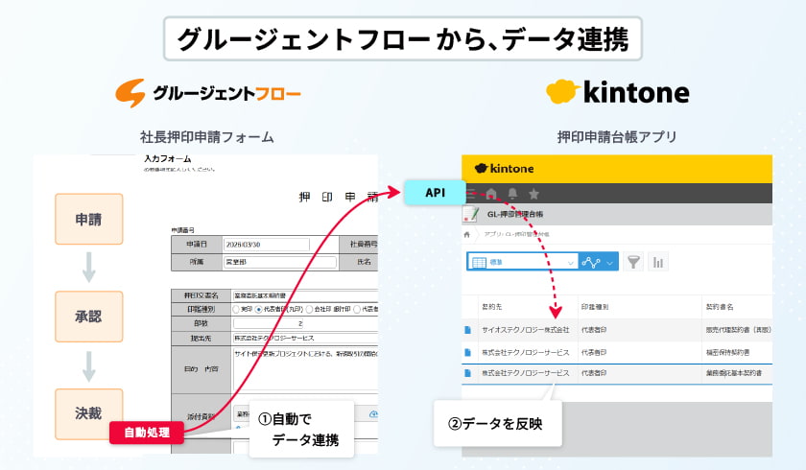This screenshot has height=470, width=806.
Task: Click the 業務委託基本契約書 cell
Action: [x=733, y=373]
